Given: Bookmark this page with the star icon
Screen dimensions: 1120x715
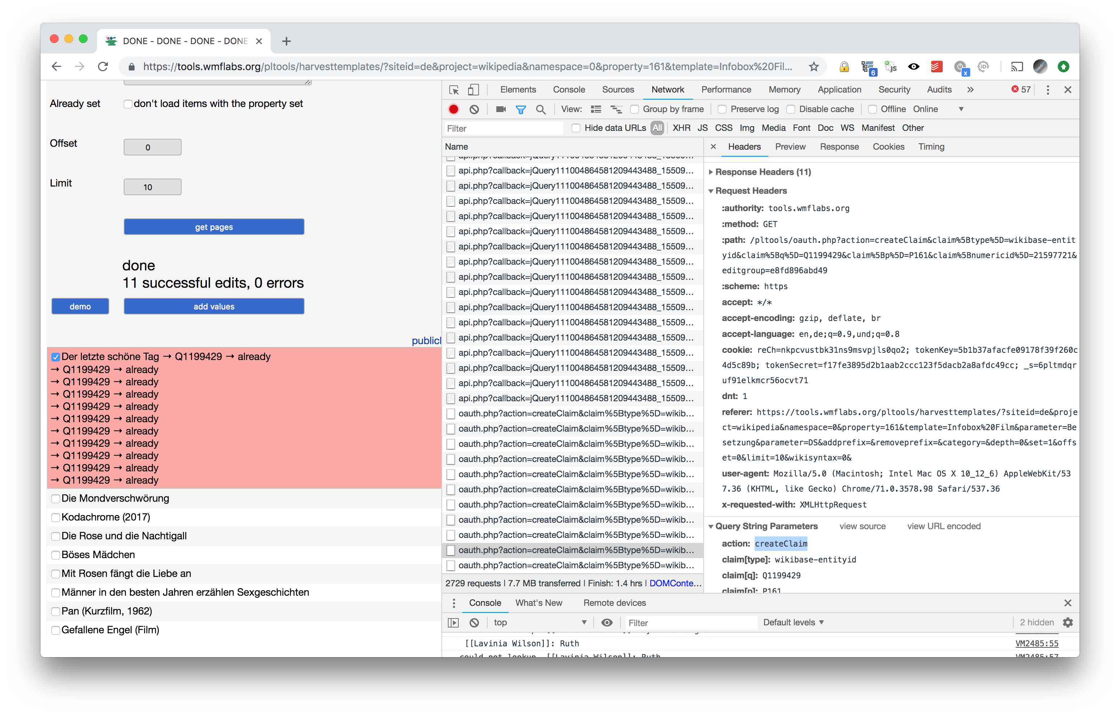Looking at the screenshot, I should click(814, 67).
